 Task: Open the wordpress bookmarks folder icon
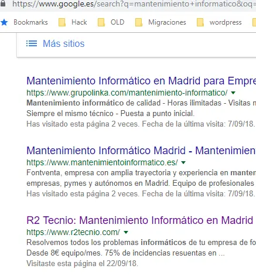(200, 22)
